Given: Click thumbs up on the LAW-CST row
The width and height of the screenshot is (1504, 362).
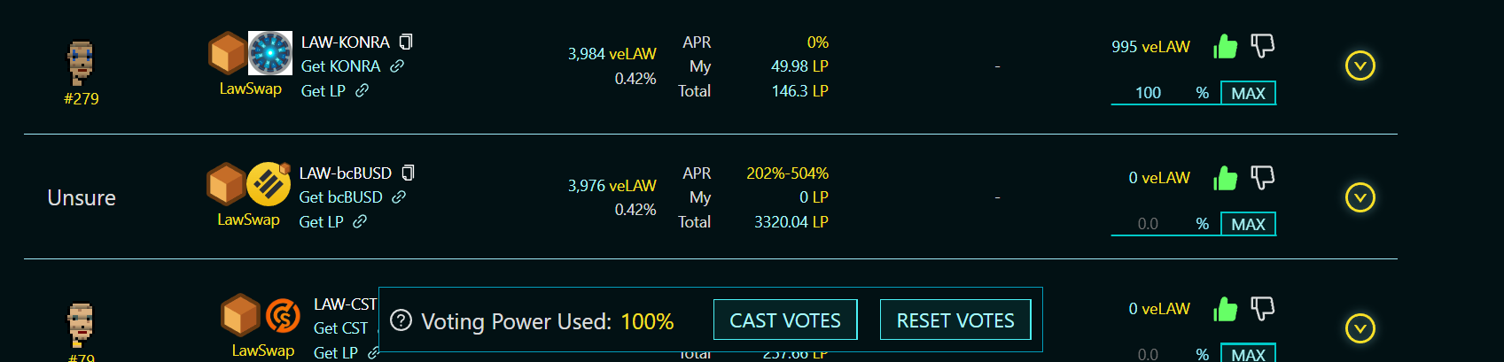Looking at the screenshot, I should click(1226, 309).
